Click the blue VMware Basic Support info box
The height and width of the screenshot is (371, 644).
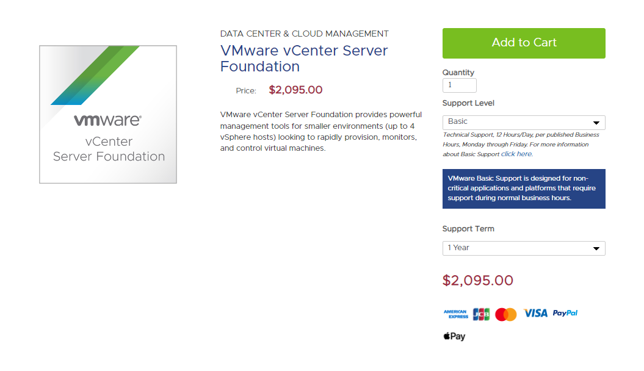524,189
